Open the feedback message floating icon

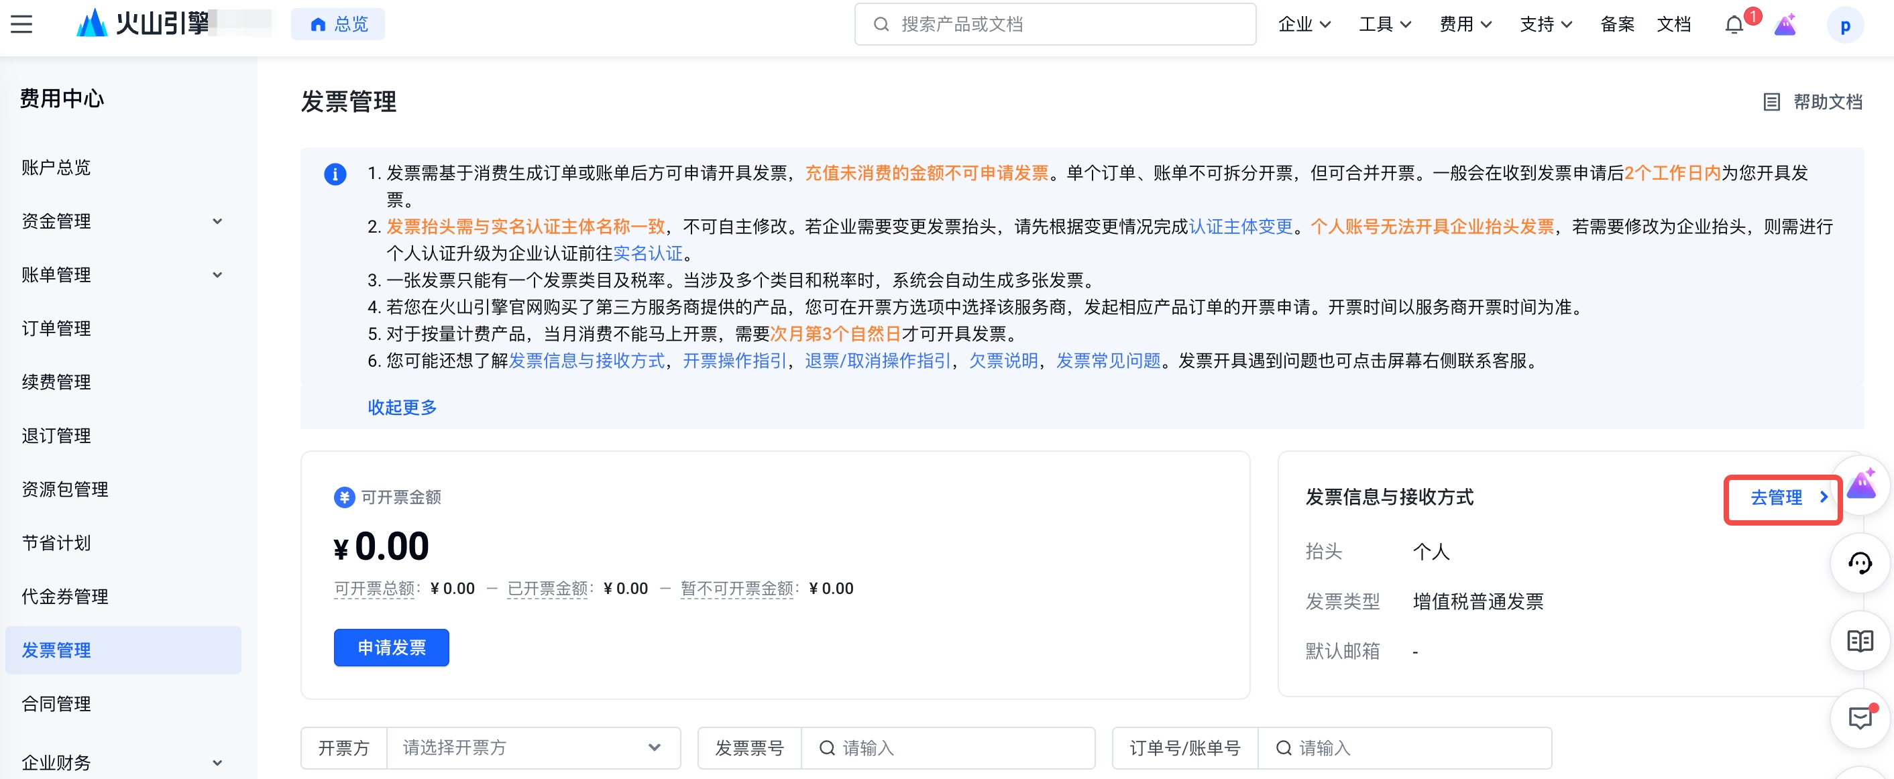click(x=1859, y=718)
